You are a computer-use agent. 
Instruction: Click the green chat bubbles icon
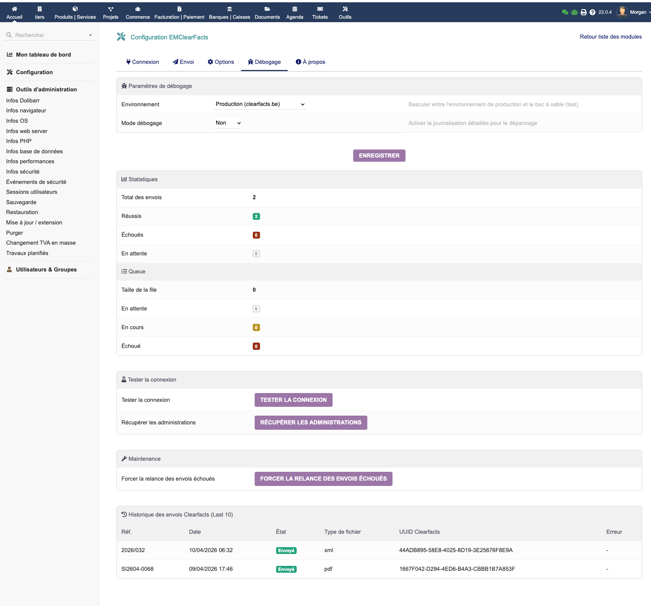(565, 12)
